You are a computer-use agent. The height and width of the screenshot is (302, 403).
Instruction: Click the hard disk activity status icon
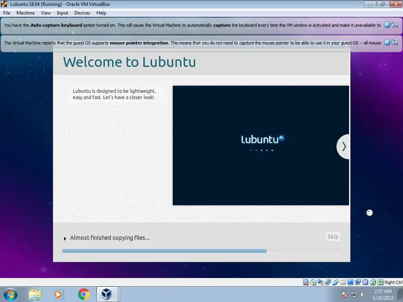pos(306,282)
